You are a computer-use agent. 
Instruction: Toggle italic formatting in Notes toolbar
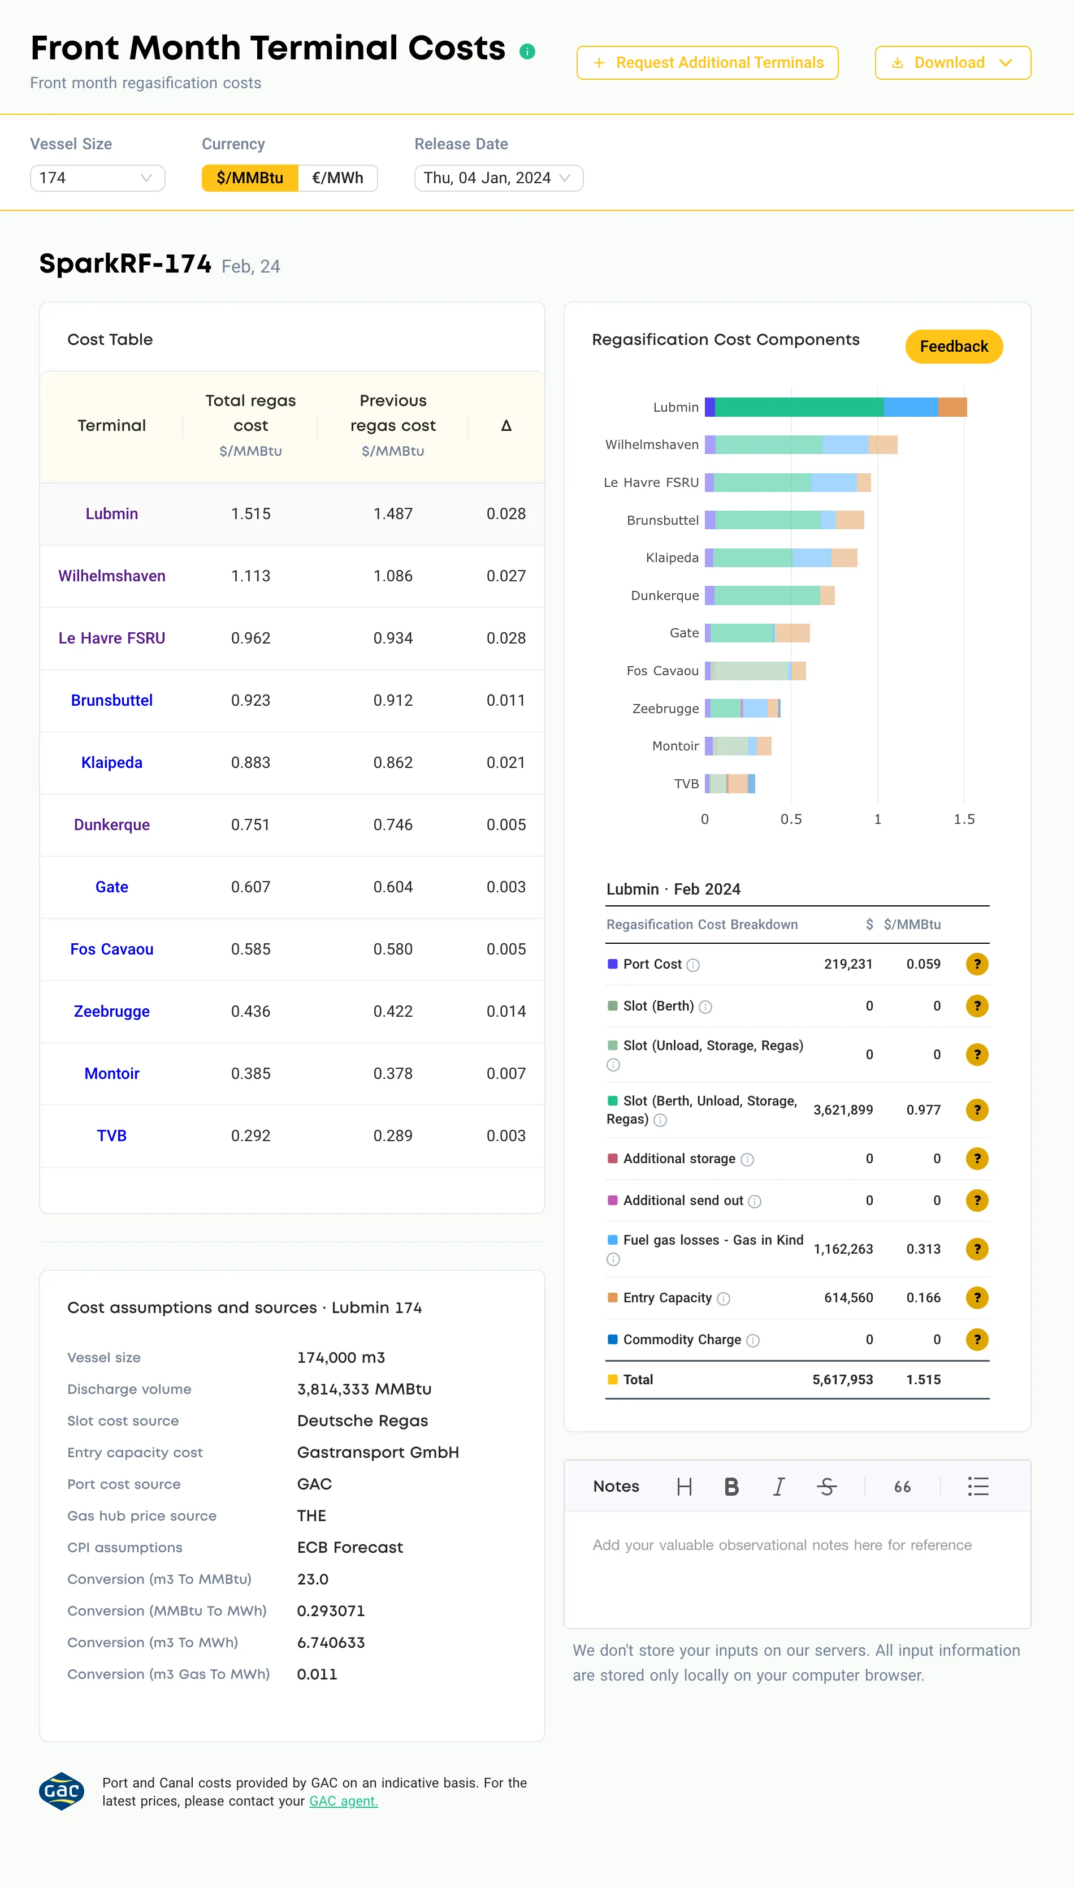point(778,1487)
